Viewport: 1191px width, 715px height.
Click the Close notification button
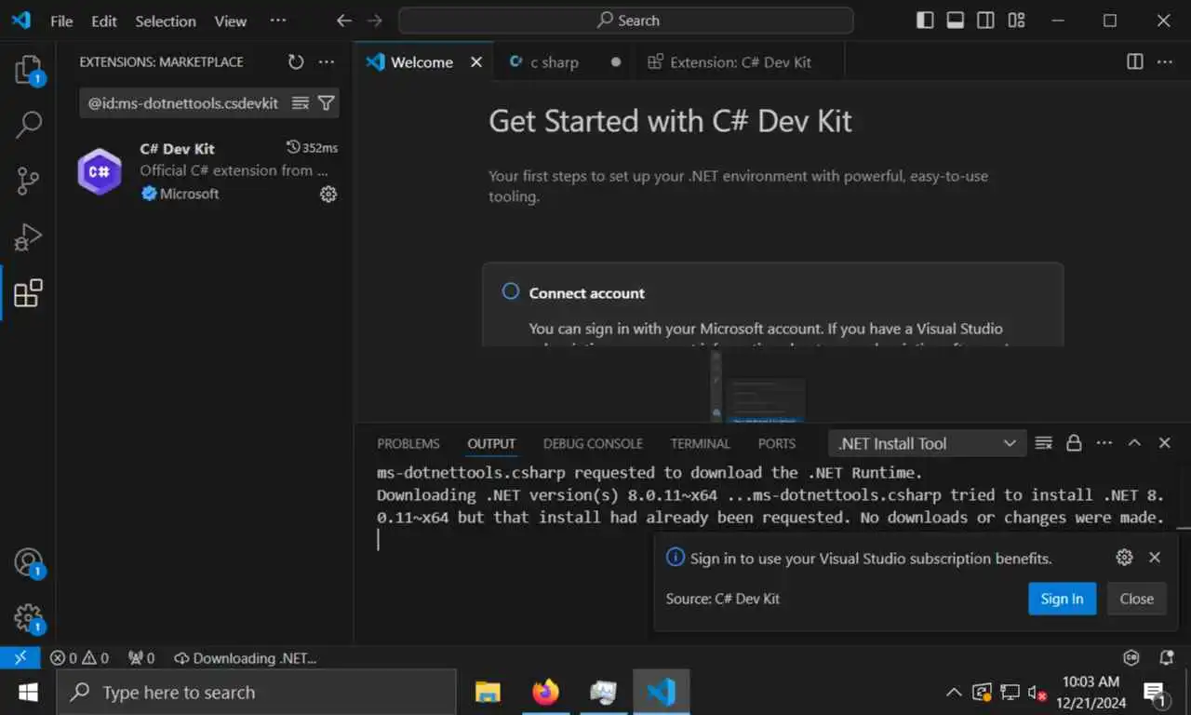click(1136, 599)
